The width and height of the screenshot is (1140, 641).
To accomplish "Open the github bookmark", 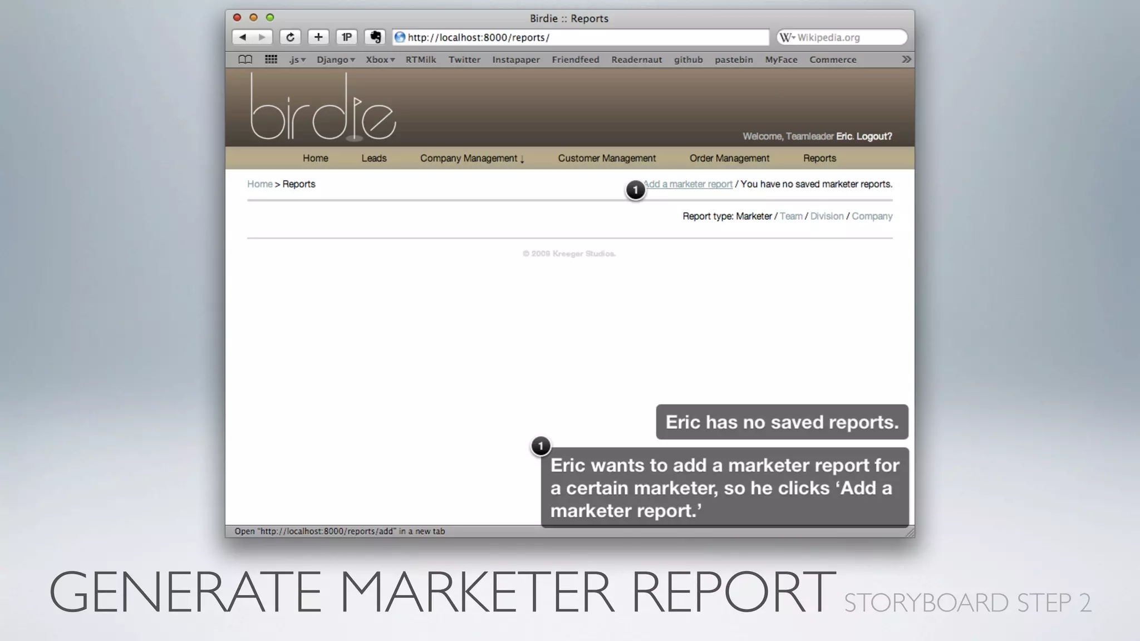I will (x=689, y=60).
